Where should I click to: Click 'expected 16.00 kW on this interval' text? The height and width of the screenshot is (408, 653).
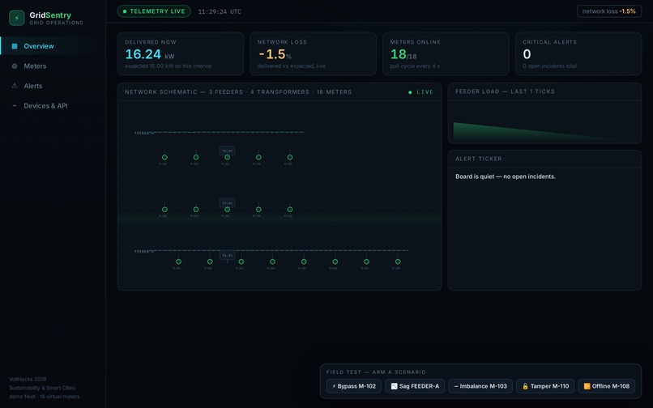pyautogui.click(x=169, y=66)
